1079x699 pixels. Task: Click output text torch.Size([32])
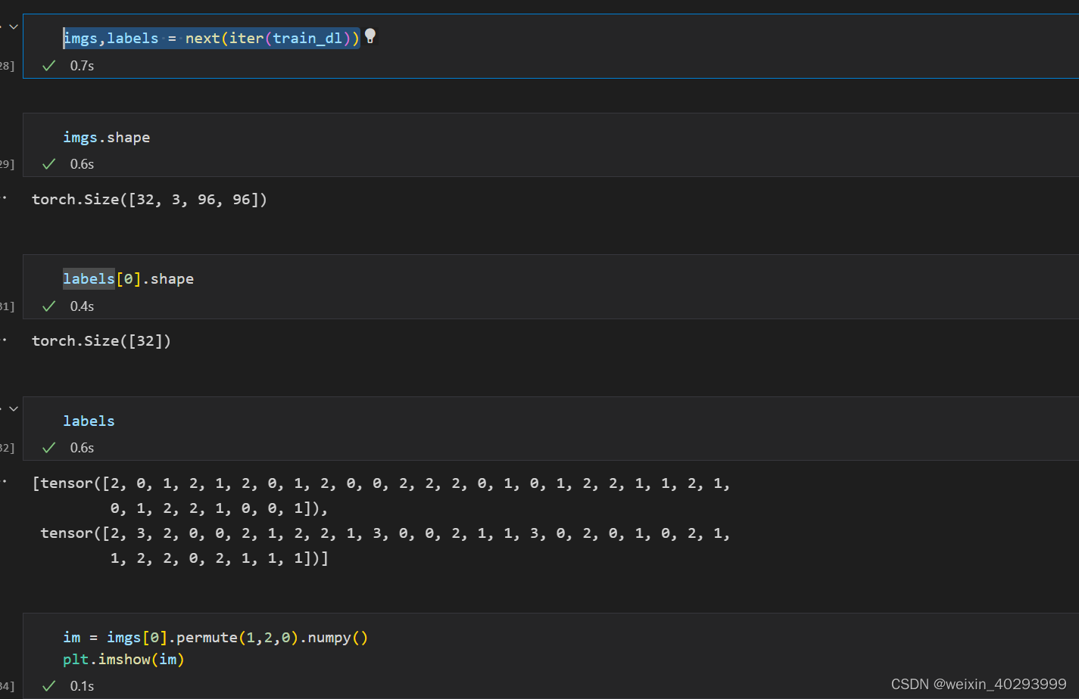pyautogui.click(x=101, y=340)
